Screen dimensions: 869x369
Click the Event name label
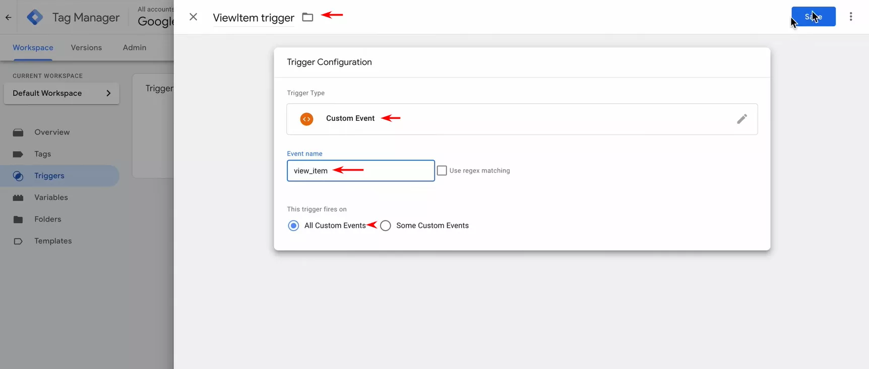304,154
